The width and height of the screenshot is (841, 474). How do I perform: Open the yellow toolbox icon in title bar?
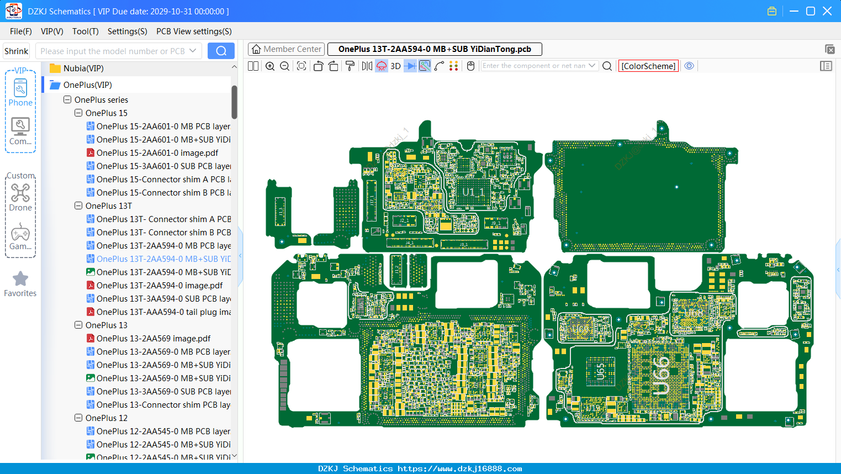(x=772, y=11)
